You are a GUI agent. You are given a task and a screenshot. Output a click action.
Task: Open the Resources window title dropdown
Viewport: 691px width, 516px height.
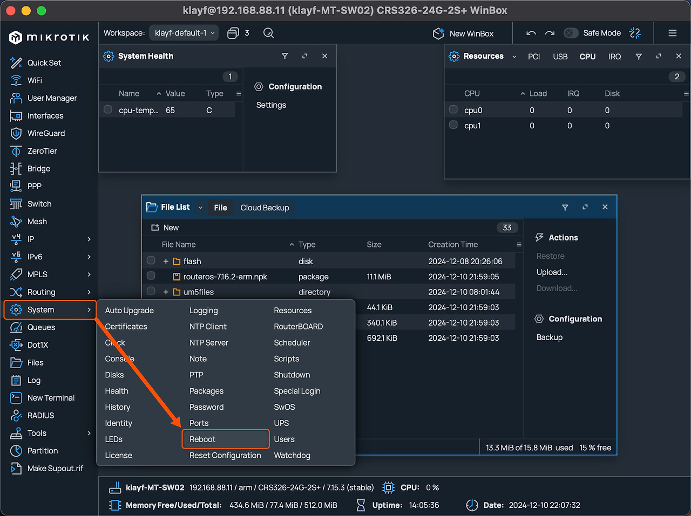[514, 57]
